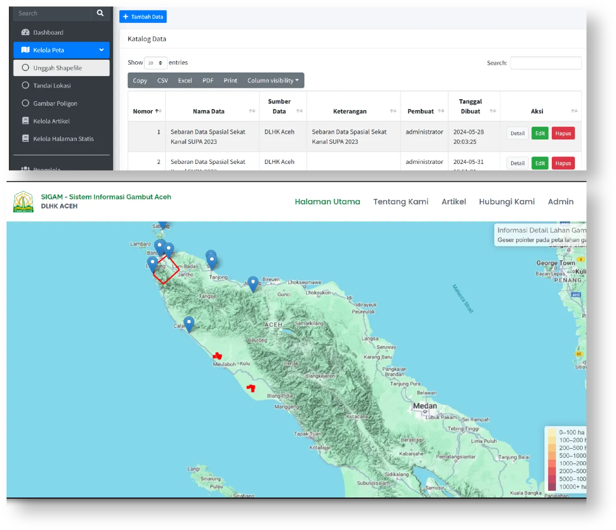Open the Admin link
Viewport: 616px width, 530px height.
point(561,202)
